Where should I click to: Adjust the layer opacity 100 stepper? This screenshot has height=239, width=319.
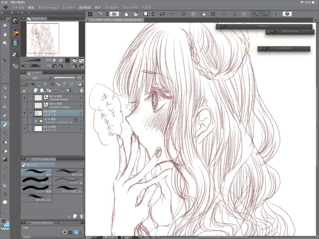tap(83, 78)
